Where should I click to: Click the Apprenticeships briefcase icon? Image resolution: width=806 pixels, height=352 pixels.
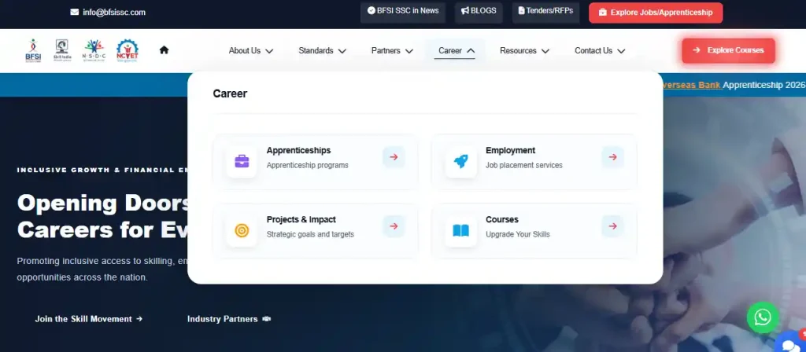(242, 162)
